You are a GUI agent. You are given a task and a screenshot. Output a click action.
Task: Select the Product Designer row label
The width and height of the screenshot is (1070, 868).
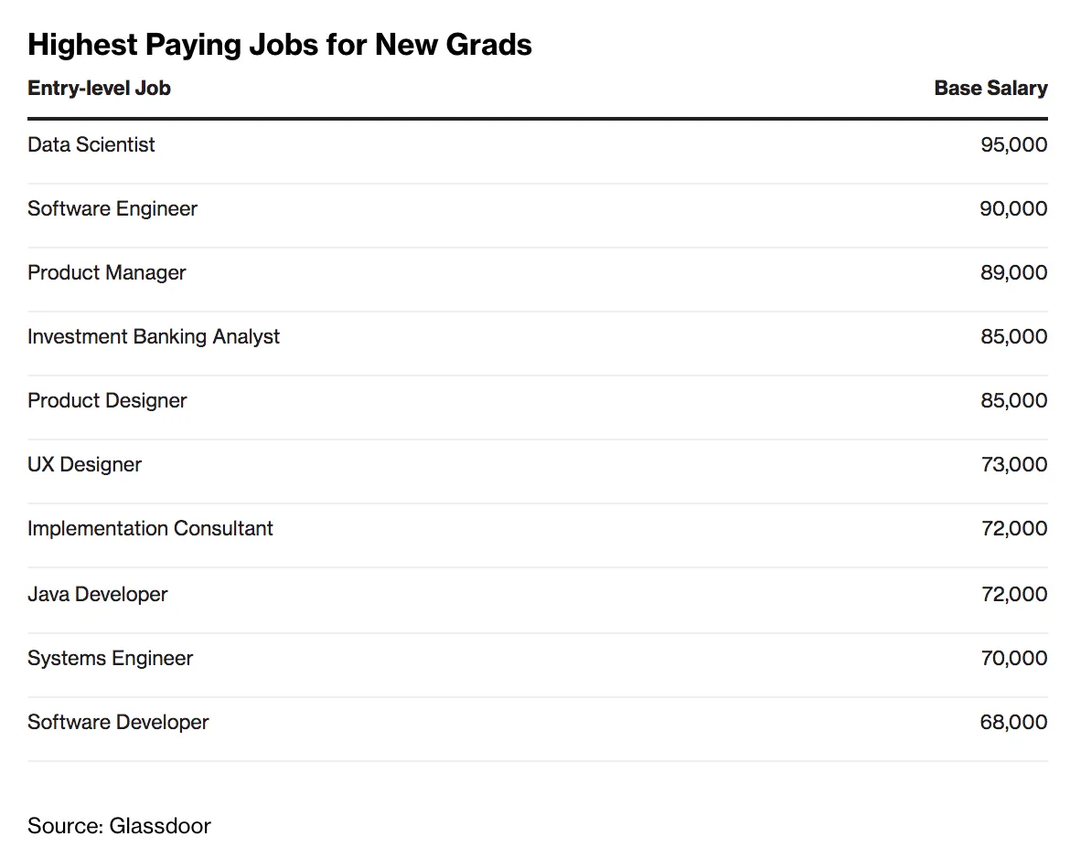click(x=107, y=401)
